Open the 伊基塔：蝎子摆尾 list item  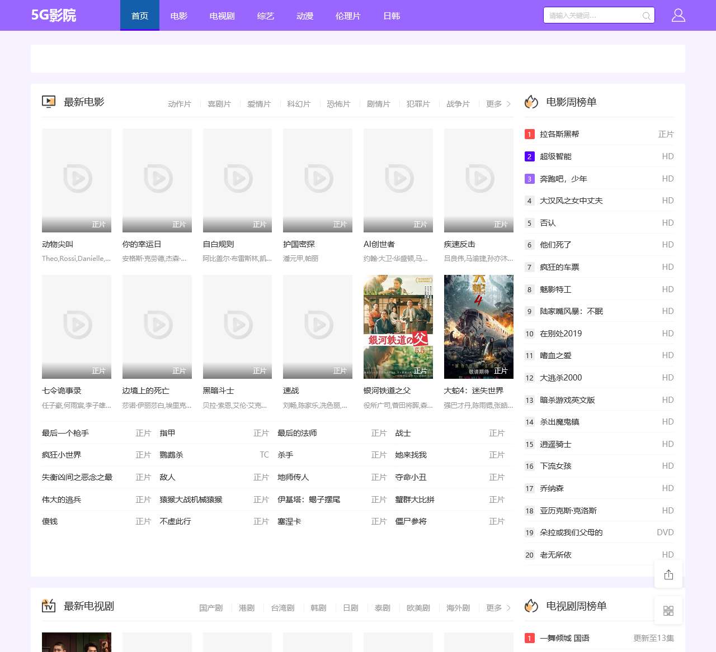[x=309, y=499]
